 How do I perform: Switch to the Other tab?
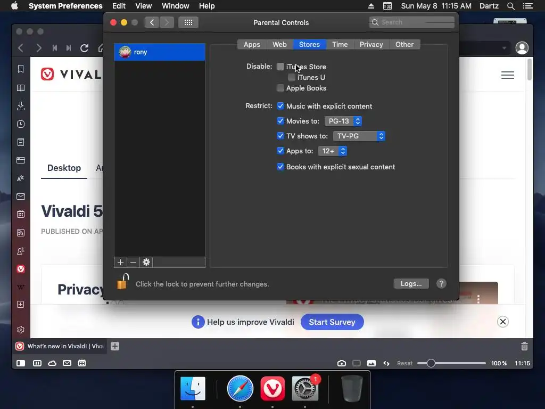pos(404,45)
